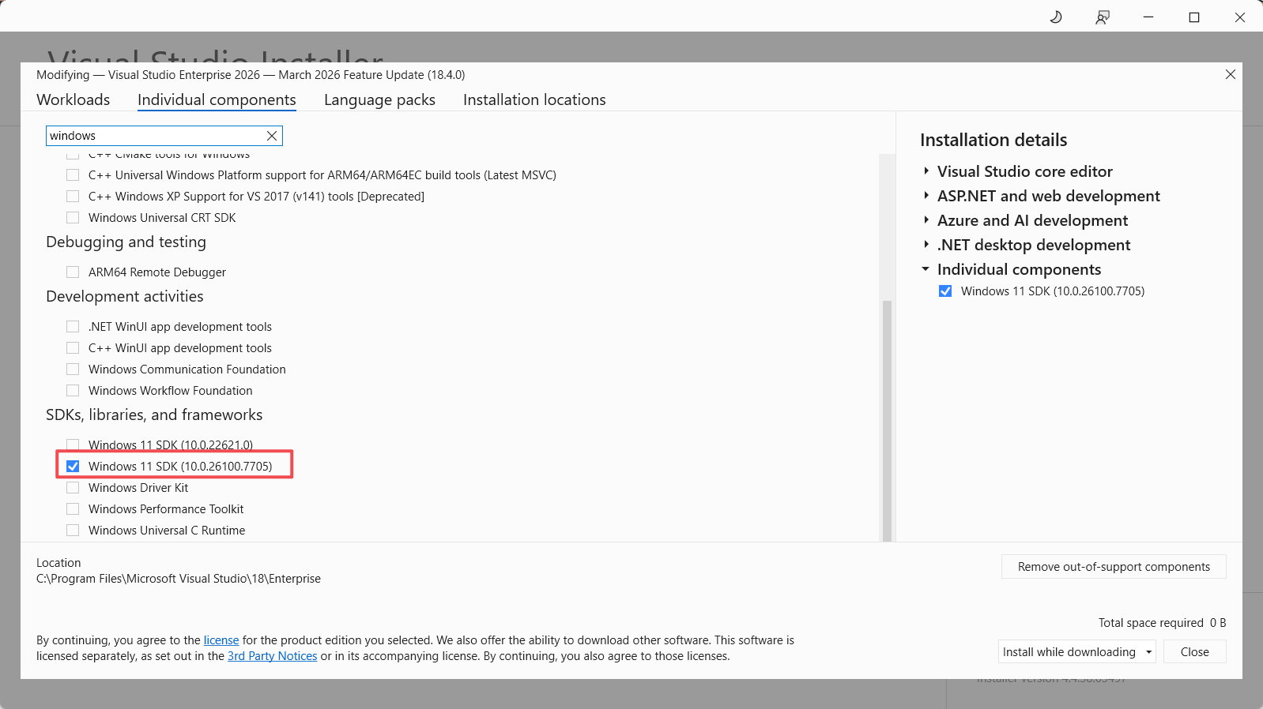Open the license link

pos(221,640)
